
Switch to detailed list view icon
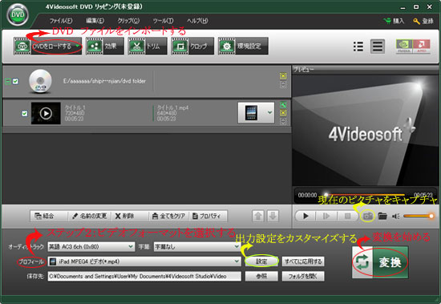(378, 47)
